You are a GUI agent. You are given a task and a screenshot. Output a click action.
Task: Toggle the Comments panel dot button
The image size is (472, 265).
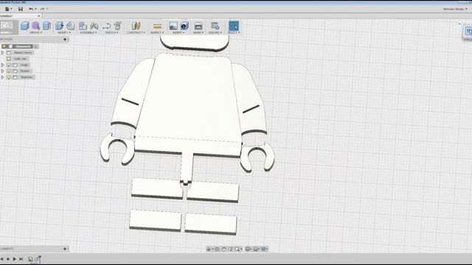65,249
